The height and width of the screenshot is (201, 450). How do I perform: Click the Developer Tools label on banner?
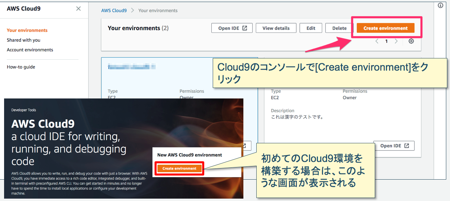23,110
